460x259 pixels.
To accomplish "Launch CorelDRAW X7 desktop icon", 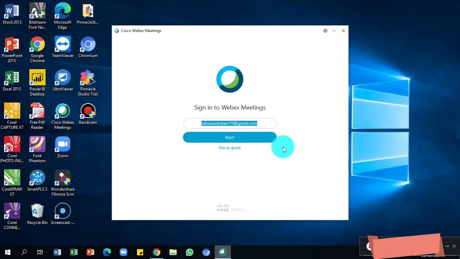I will coord(12,183).
